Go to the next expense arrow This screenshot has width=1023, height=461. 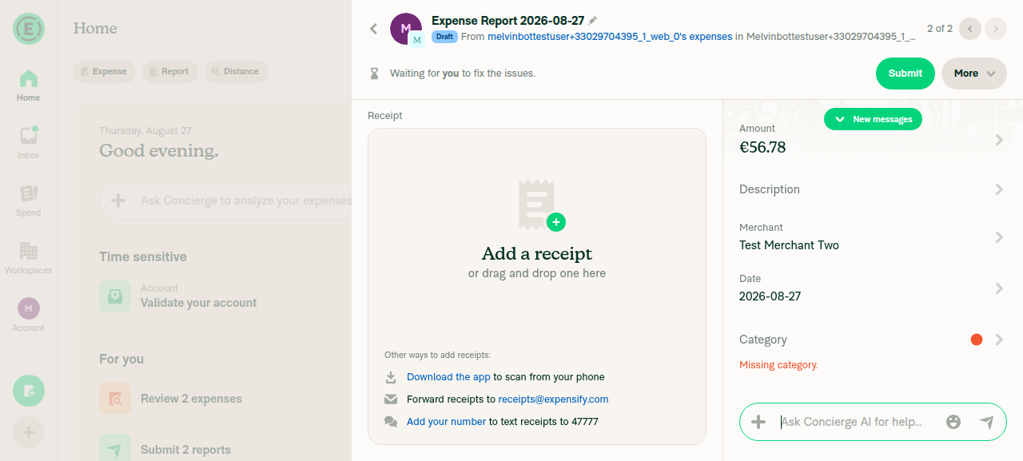[x=996, y=29]
